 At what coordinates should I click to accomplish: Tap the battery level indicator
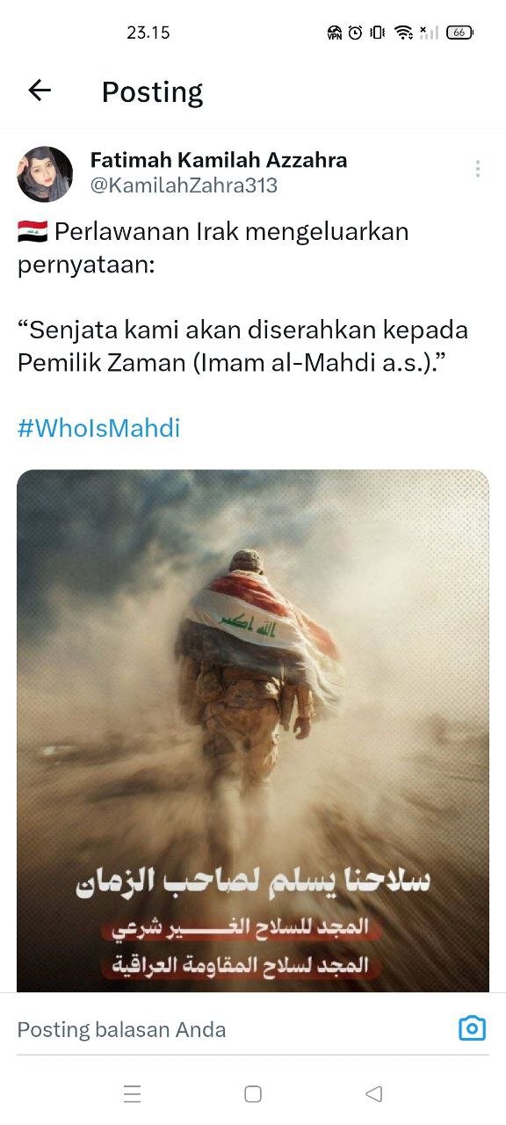pyautogui.click(x=460, y=33)
